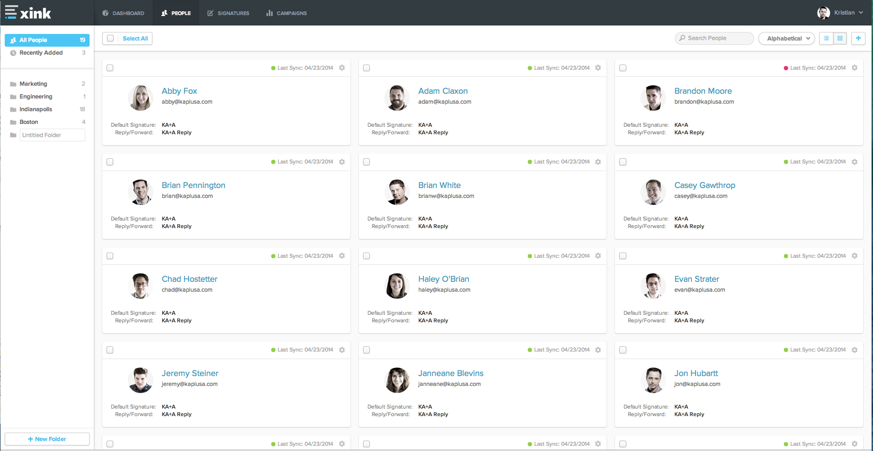Click the Marketing folder icon

click(13, 84)
